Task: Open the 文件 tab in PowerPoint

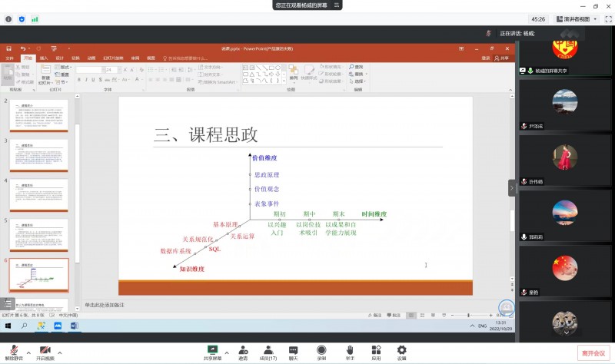Action: point(10,58)
